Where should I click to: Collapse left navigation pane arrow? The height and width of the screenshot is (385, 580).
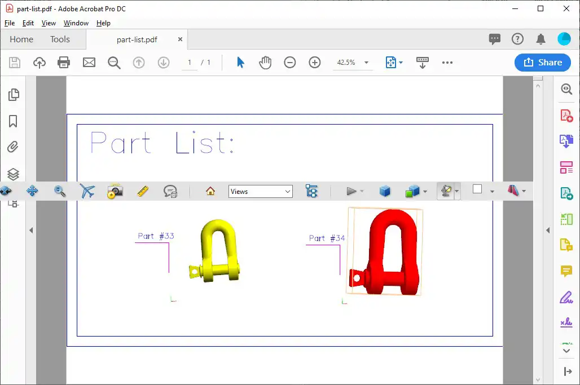(31, 230)
